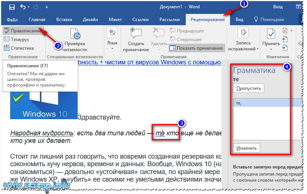Click the Язык language icon
The image size is (307, 194).
pyautogui.click(x=112, y=32)
